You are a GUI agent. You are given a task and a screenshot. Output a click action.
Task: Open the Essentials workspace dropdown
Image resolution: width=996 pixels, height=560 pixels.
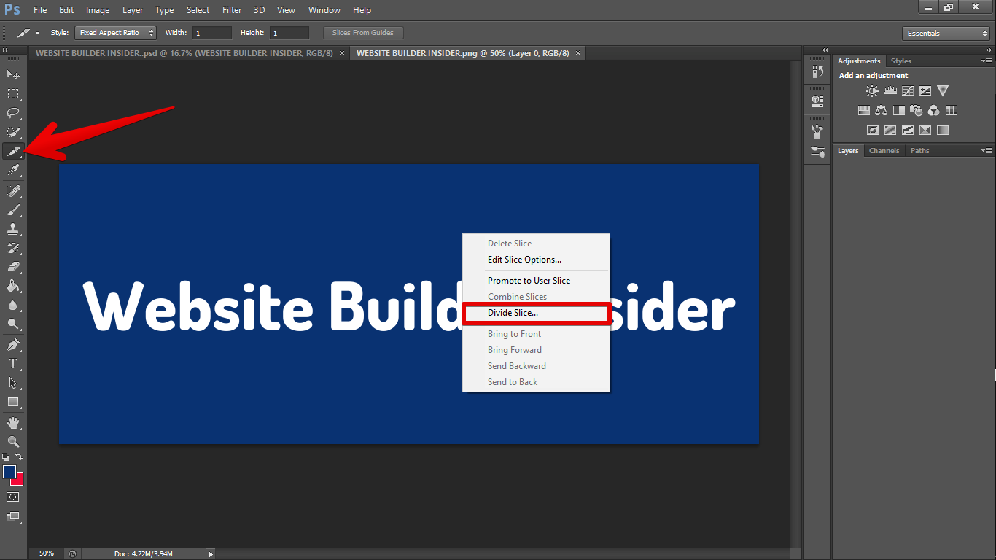pos(946,33)
